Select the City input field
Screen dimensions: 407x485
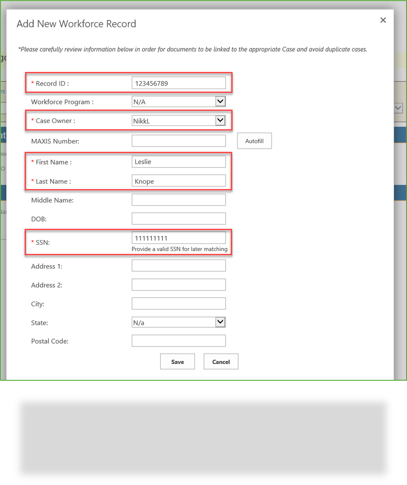point(178,303)
